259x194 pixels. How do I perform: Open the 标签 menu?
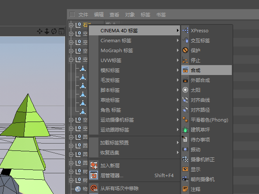click(x=145, y=15)
